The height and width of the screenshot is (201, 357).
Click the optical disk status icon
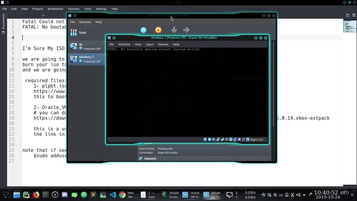(x=209, y=140)
